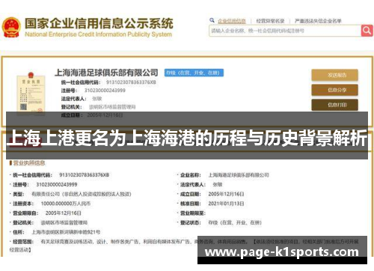Click the 营业期限自 date 2005年12月16日
This screenshot has width=374, height=271.
point(64,213)
